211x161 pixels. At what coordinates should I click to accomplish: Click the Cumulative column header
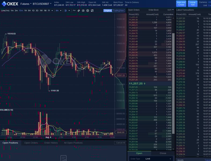tap(168, 14)
